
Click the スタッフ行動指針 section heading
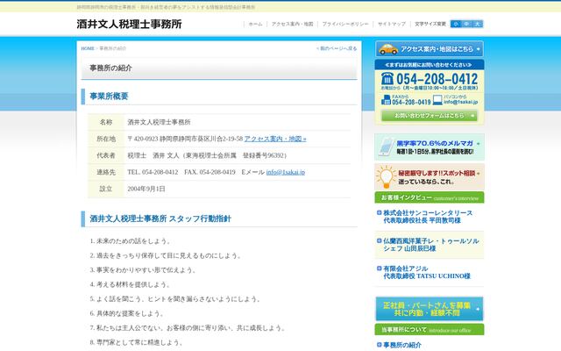(x=160, y=218)
